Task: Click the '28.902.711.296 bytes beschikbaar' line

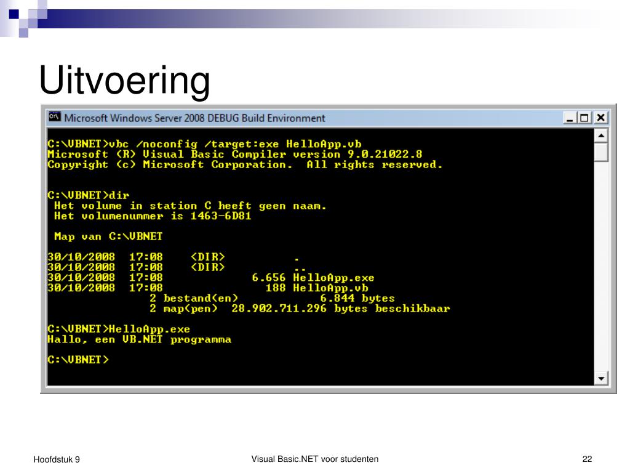Action: click(300, 309)
